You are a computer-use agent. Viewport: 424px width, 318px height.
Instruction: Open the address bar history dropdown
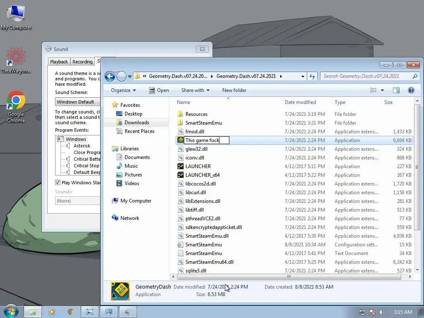[303, 77]
